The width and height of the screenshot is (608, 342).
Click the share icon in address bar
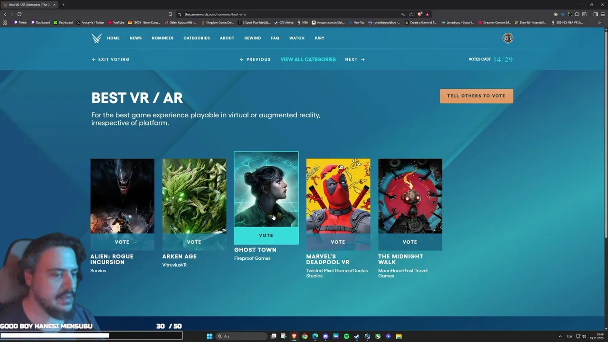[411, 14]
